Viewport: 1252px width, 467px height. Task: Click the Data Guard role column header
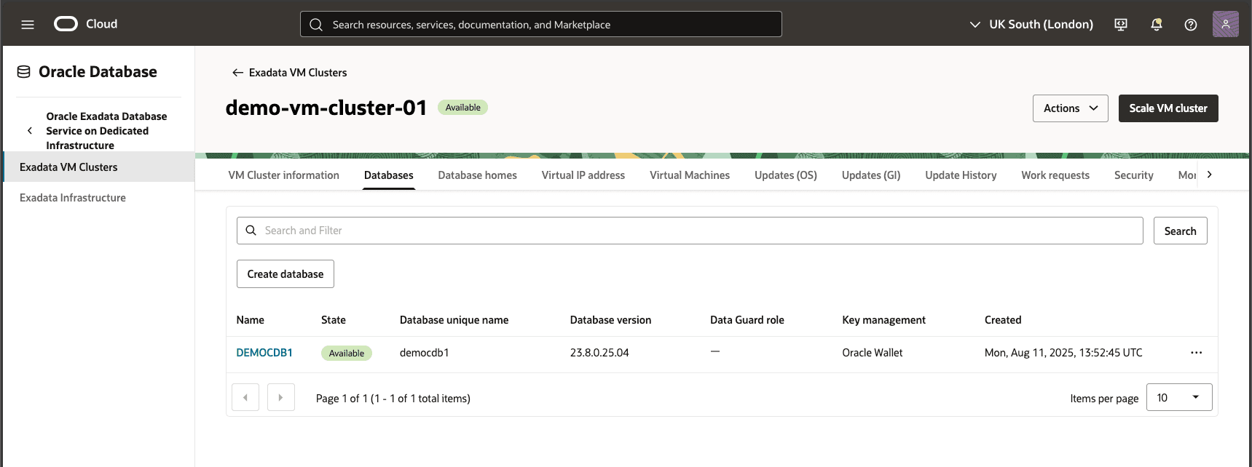pyautogui.click(x=747, y=320)
